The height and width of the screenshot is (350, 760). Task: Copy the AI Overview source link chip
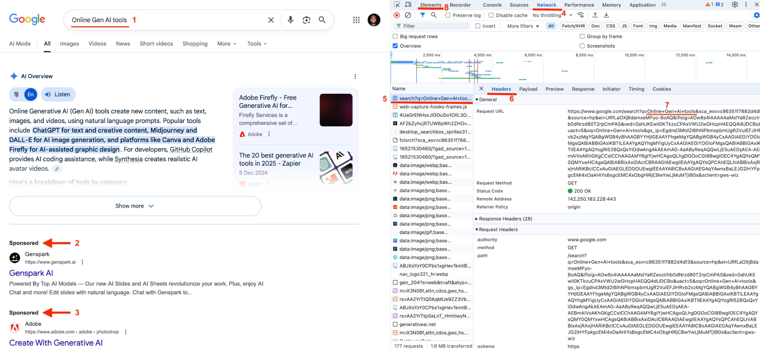tap(57, 169)
